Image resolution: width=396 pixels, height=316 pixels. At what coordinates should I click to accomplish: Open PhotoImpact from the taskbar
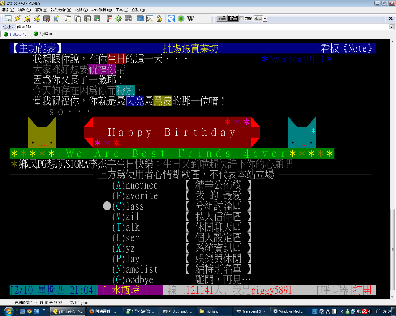click(178, 311)
